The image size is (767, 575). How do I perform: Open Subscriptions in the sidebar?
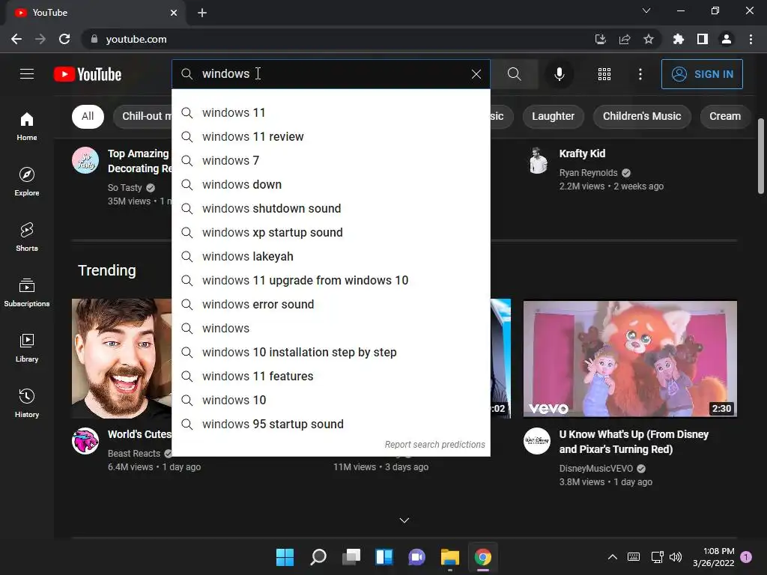pos(27,293)
